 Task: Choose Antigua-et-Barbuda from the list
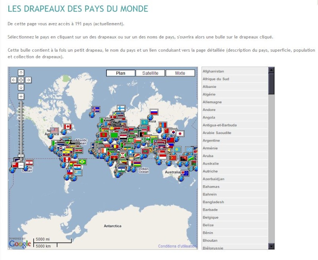(235, 125)
